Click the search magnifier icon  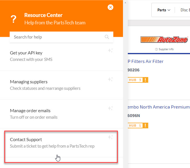tap(107, 37)
